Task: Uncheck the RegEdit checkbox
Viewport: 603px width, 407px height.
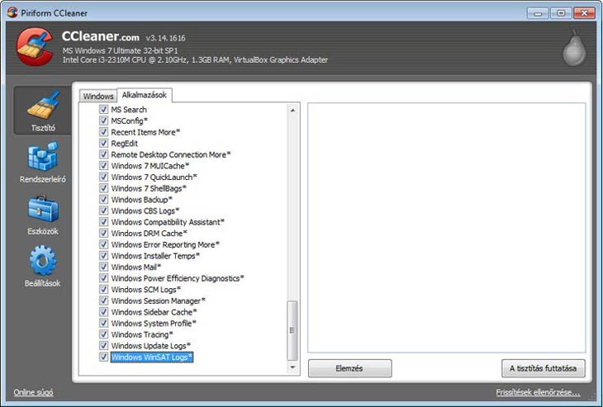Action: [103, 143]
